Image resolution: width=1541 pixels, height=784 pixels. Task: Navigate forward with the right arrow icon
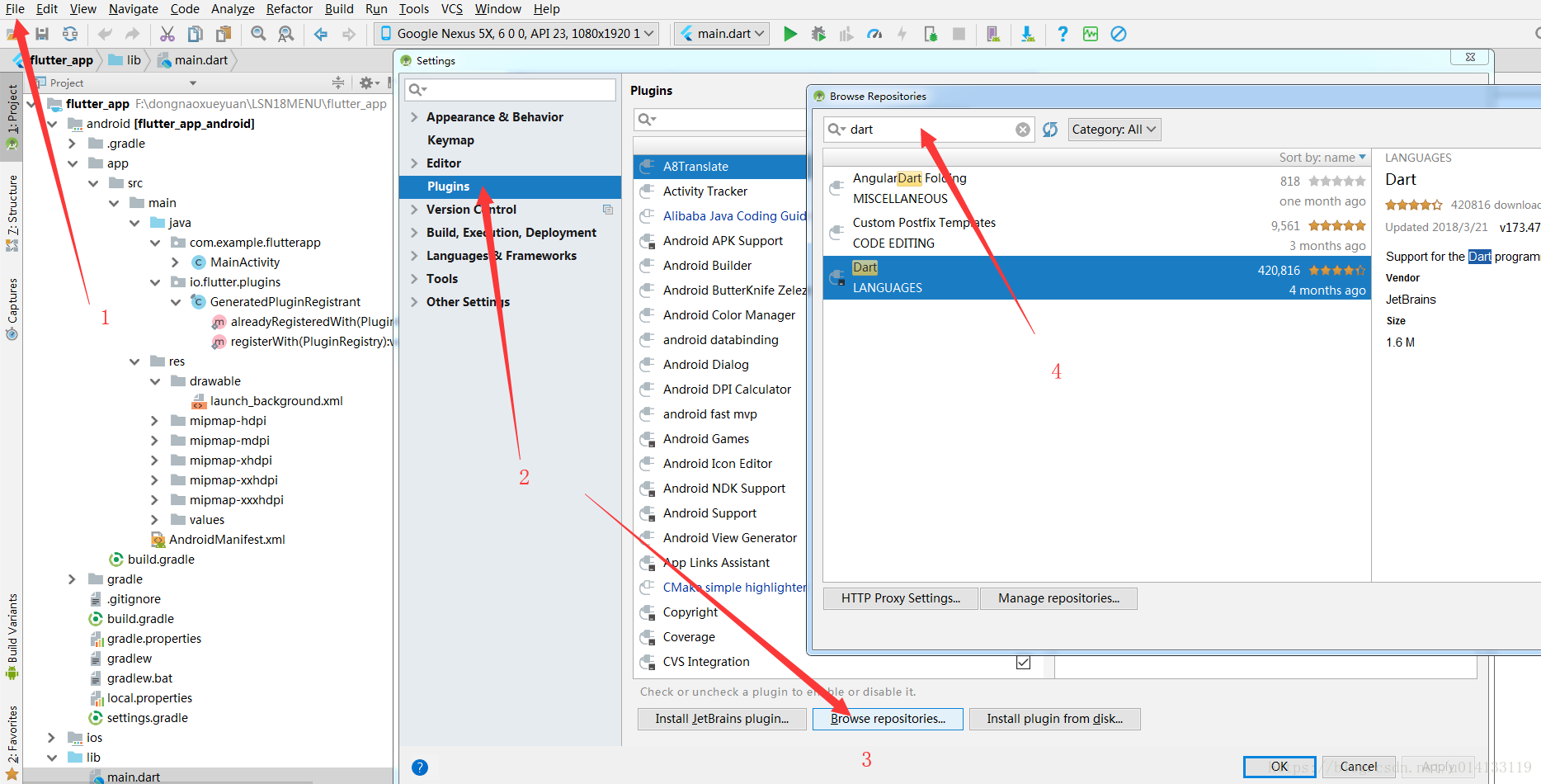(x=349, y=34)
